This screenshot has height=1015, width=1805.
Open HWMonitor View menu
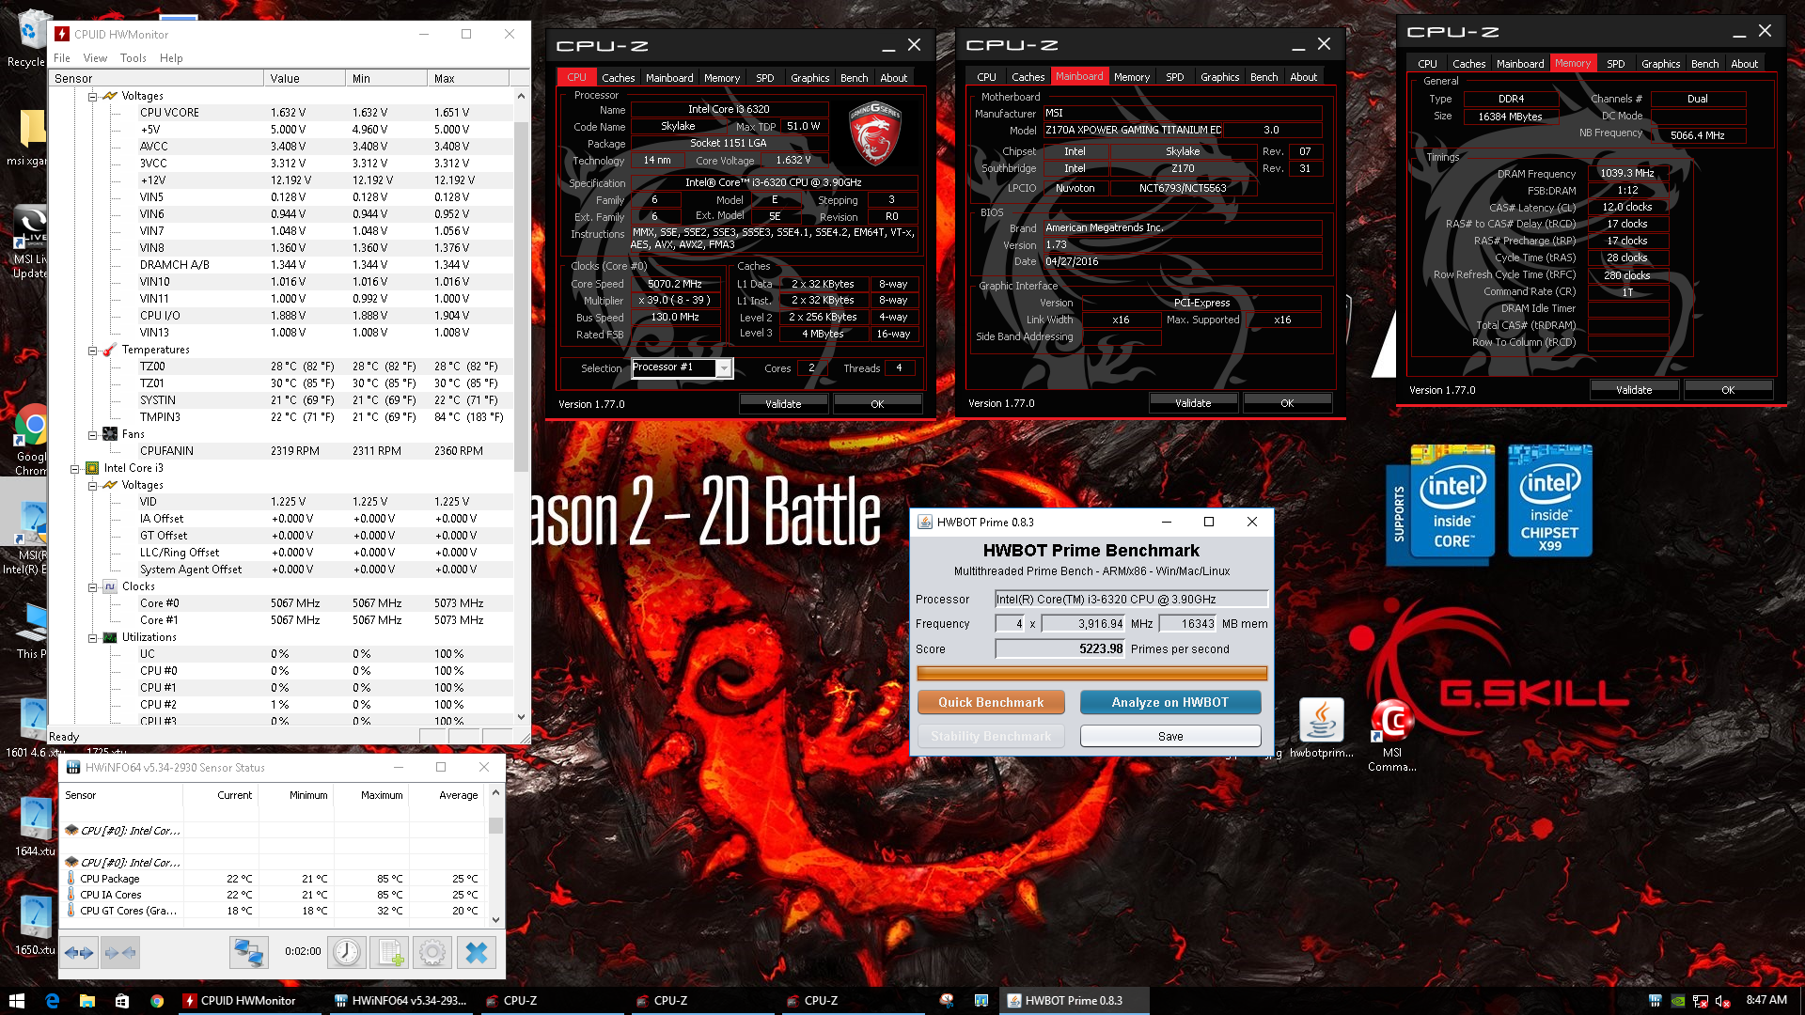click(95, 58)
